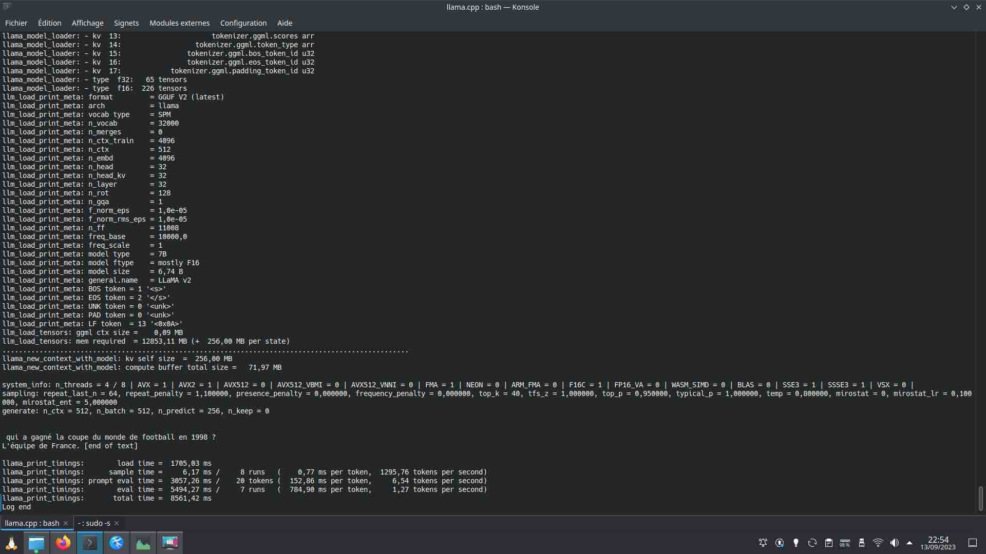This screenshot has width=986, height=554.
Task: Open the calendar by clicking the clock
Action: [938, 543]
